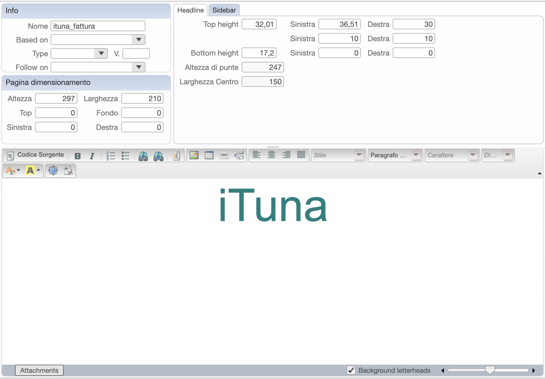Screen dimensions: 545x379
Task: Click the Altezza di punte field
Action: click(263, 67)
